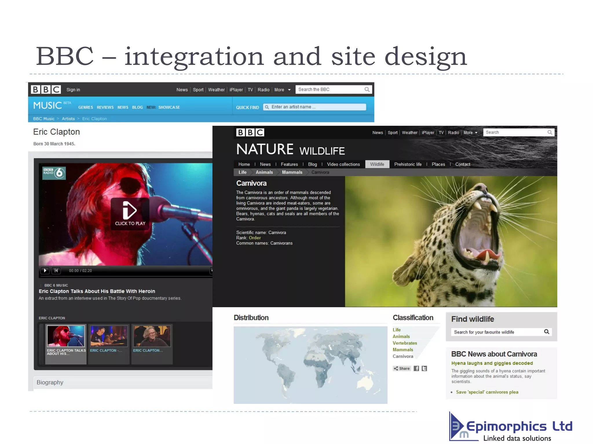Screen dimensions: 593x444
Task: Click BBC Music breadcrumb link
Action: 44,119
